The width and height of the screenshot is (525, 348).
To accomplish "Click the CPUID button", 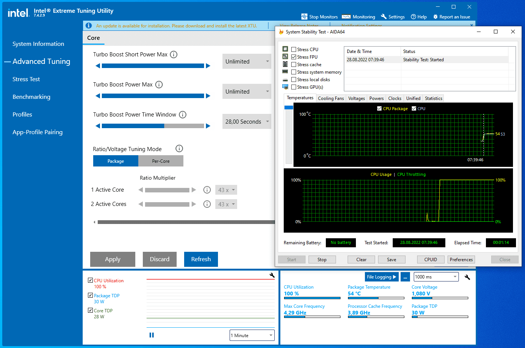I will [x=431, y=260].
